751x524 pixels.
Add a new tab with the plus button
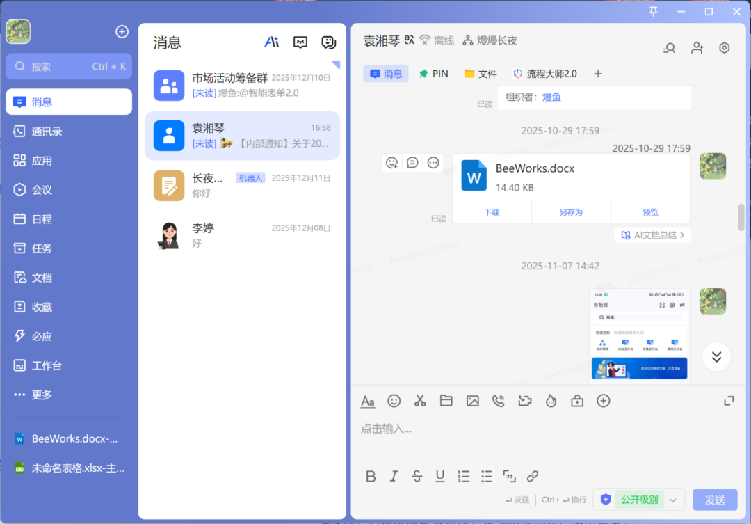[x=597, y=73]
